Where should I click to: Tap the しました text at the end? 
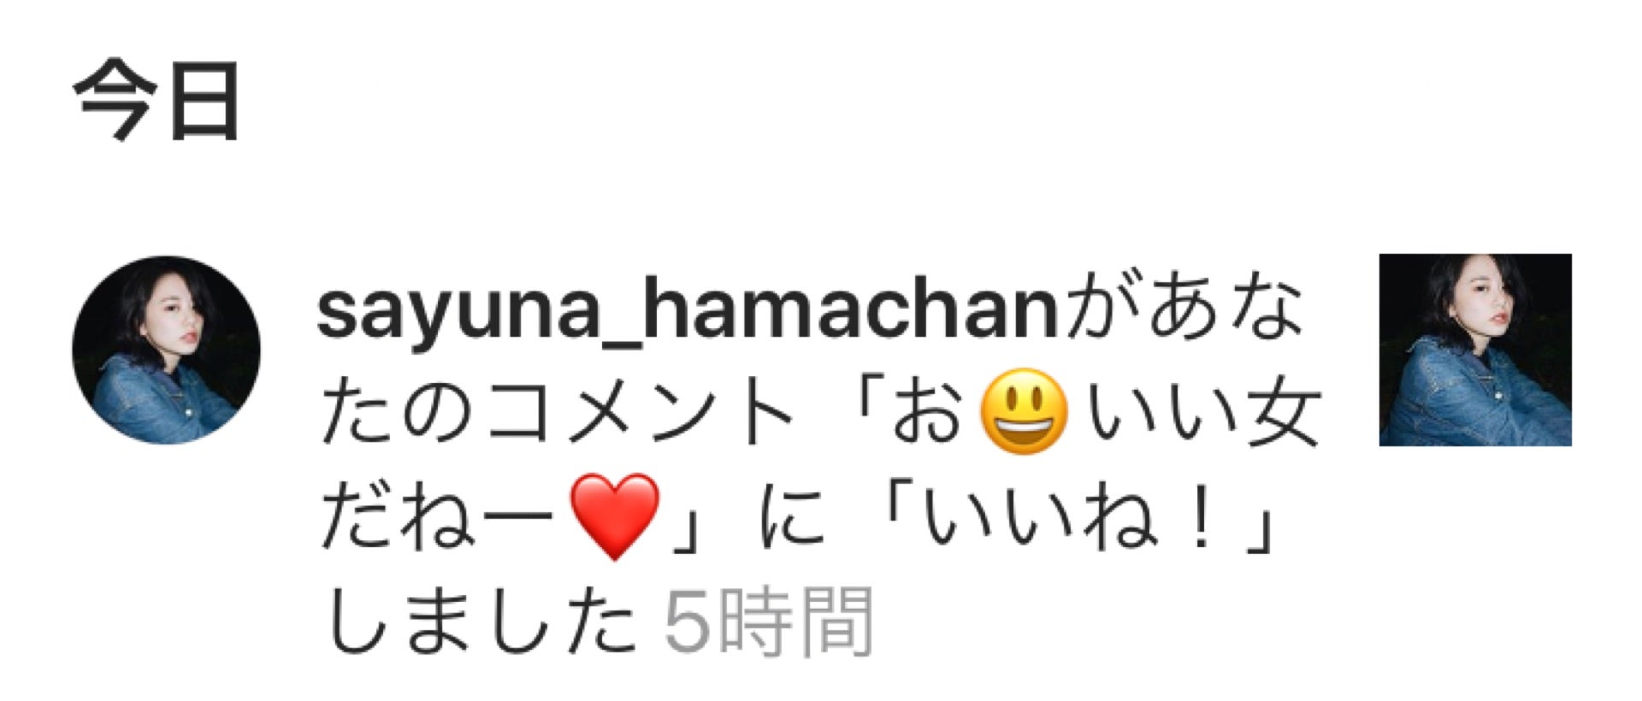[481, 621]
